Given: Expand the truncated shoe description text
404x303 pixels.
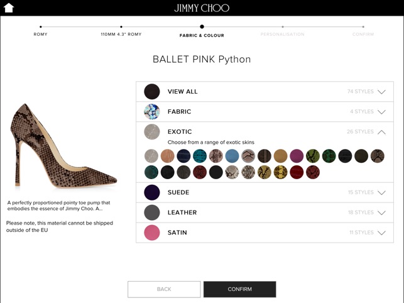Looking at the screenshot, I should (58, 206).
